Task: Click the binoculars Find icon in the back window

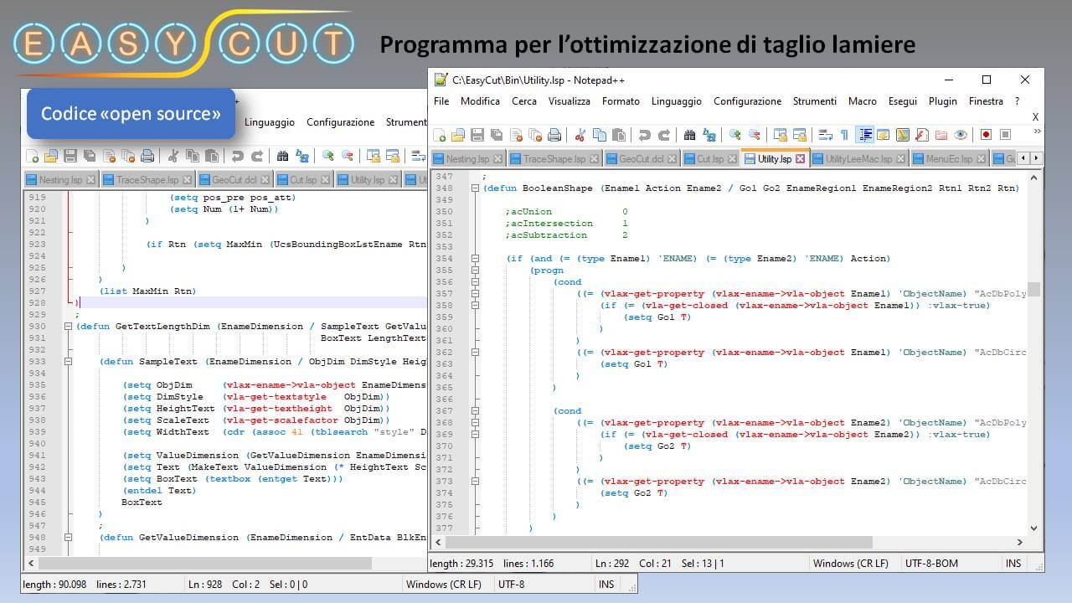Action: [282, 156]
